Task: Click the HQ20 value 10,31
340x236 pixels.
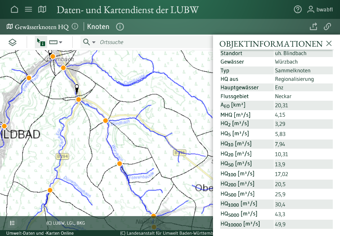Action: tap(281, 155)
